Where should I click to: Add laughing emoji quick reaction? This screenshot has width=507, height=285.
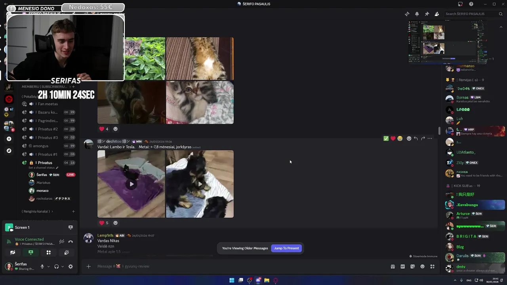click(x=400, y=138)
